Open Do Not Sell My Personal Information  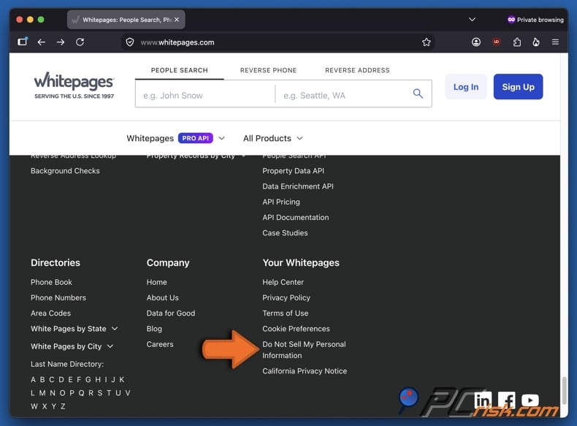point(304,350)
